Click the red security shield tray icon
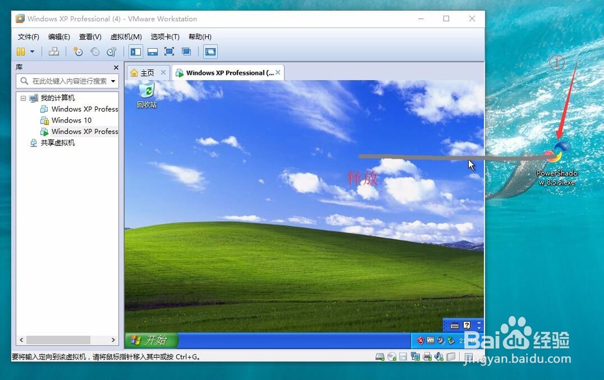This screenshot has height=380, width=604. pyautogui.click(x=420, y=340)
